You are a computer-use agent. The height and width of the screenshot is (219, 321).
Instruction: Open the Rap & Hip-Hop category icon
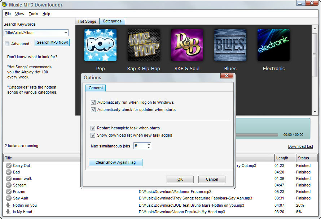coord(144,45)
